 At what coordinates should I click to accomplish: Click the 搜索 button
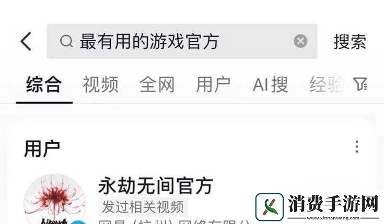pos(350,42)
